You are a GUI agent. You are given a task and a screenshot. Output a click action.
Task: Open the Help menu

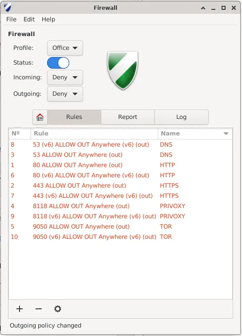tap(48, 19)
